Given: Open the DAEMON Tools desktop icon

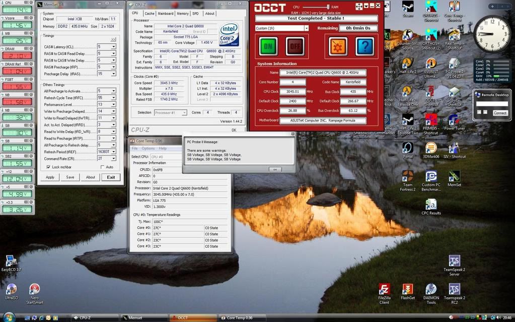Looking at the screenshot, I should pos(431,294).
